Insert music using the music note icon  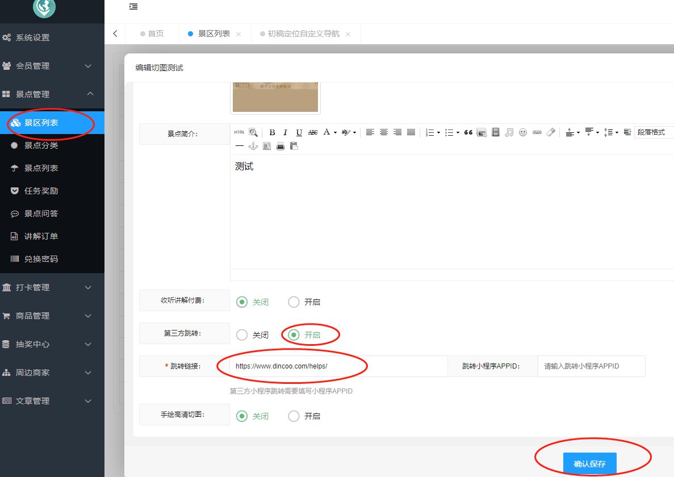tap(509, 132)
